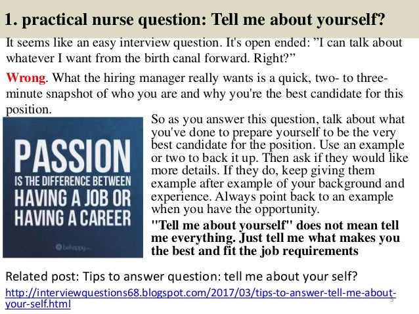Screen dimensions: 419x314
Task: Click the paragraph starting 'So as you answer'
Action: tap(280, 164)
